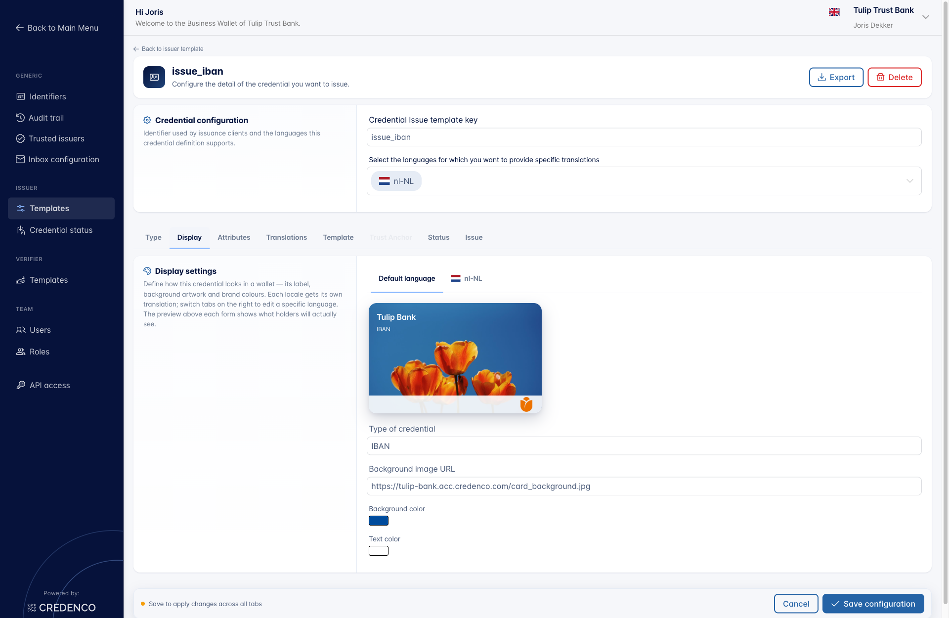Return via Back to Main Menu
The height and width of the screenshot is (618, 949).
tap(57, 28)
